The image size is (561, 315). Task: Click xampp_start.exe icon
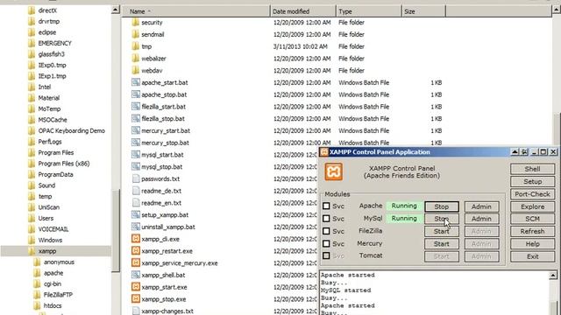pos(136,287)
